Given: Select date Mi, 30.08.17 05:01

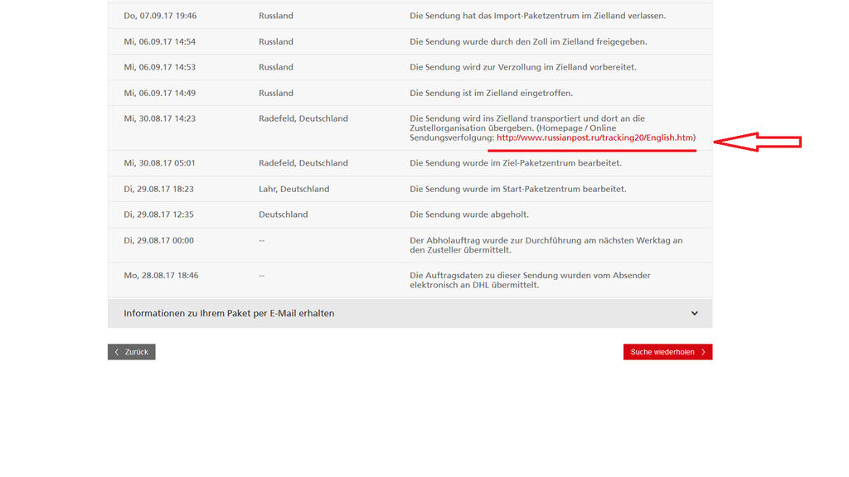Looking at the screenshot, I should coord(159,163).
